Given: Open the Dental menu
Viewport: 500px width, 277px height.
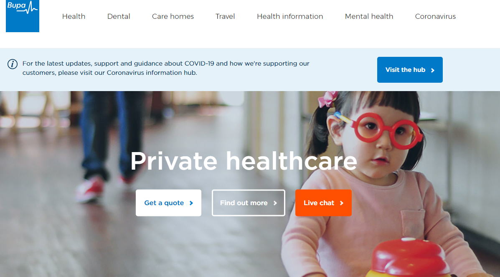Looking at the screenshot, I should coord(119,16).
